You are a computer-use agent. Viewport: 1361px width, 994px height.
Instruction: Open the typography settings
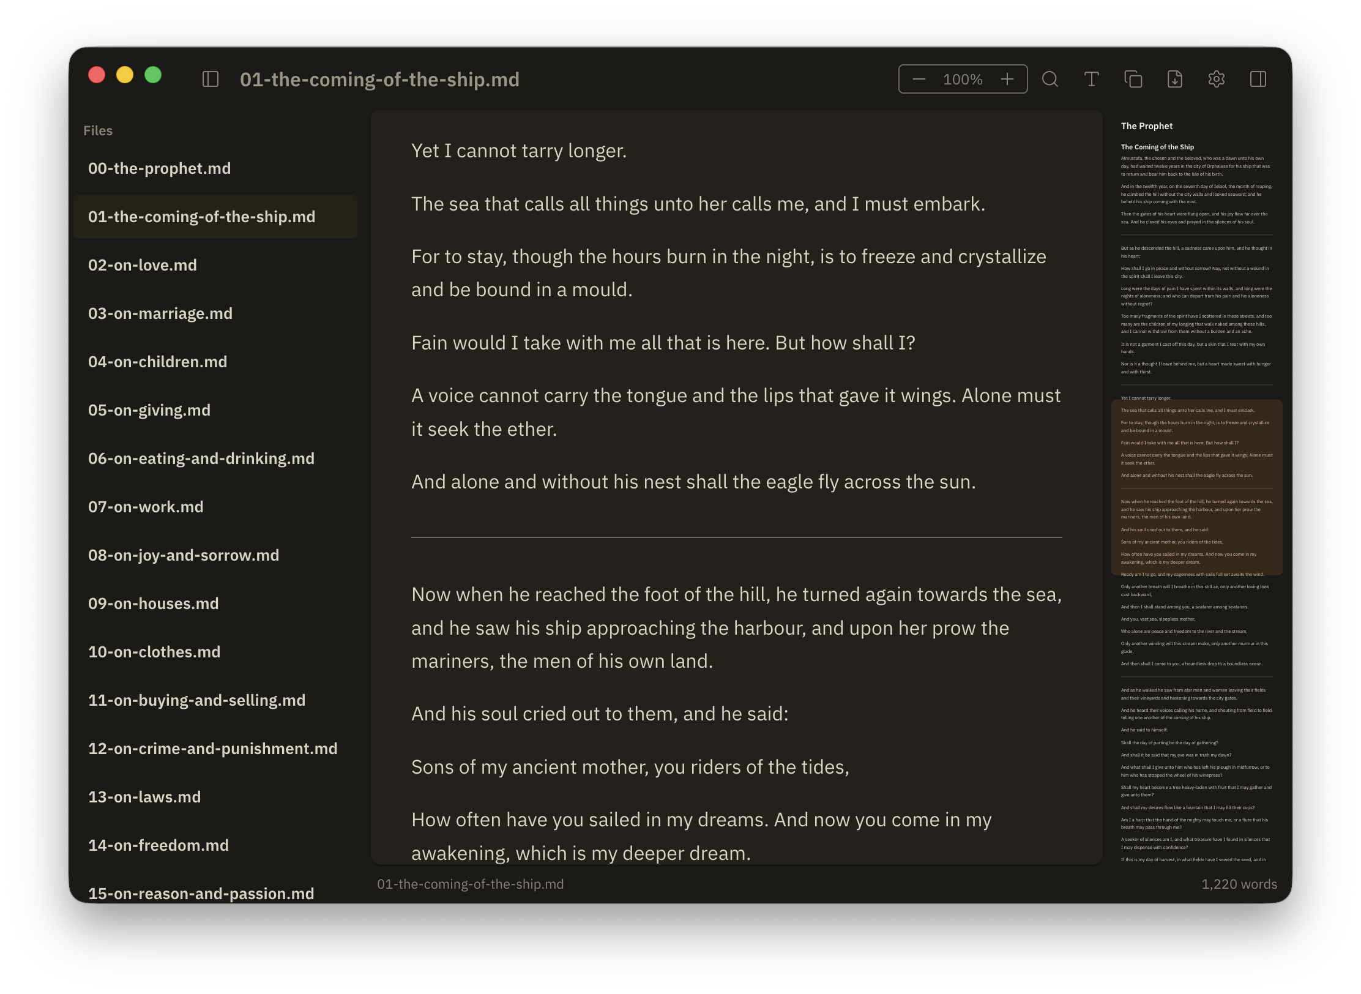1091,79
